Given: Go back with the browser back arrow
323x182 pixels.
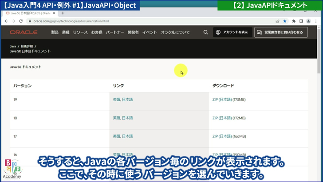Looking at the screenshot, I should tap(6, 21).
